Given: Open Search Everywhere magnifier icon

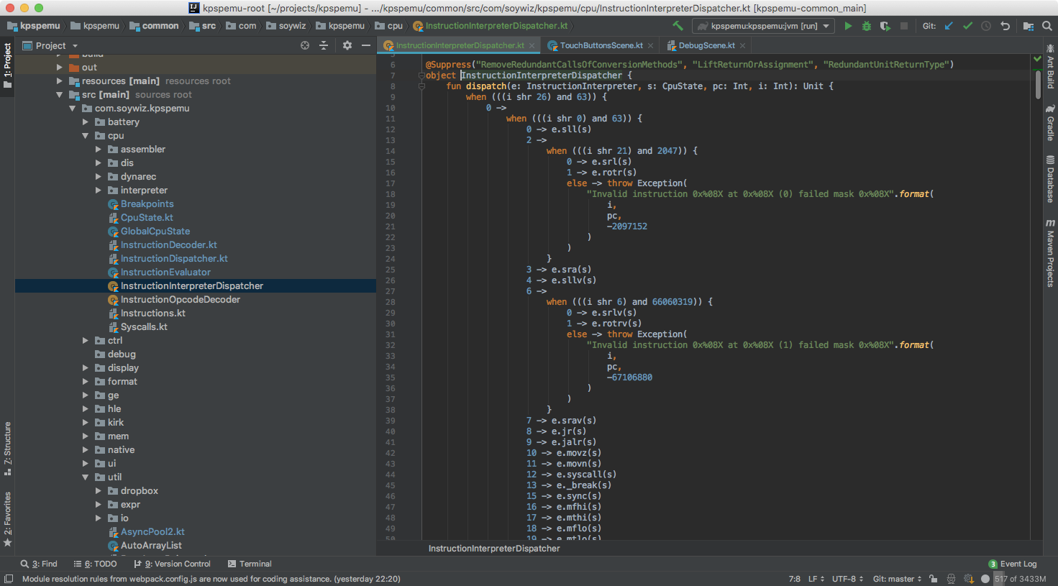Looking at the screenshot, I should [1046, 26].
